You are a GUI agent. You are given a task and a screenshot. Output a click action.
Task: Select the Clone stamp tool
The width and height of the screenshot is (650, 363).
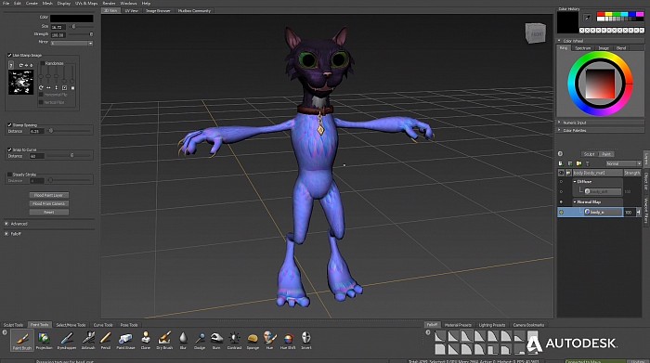pos(146,341)
